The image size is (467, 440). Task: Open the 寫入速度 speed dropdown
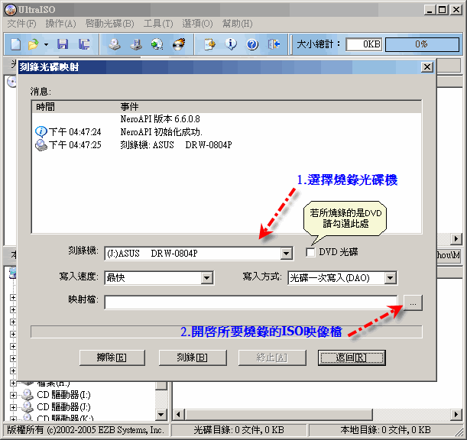coord(206,278)
